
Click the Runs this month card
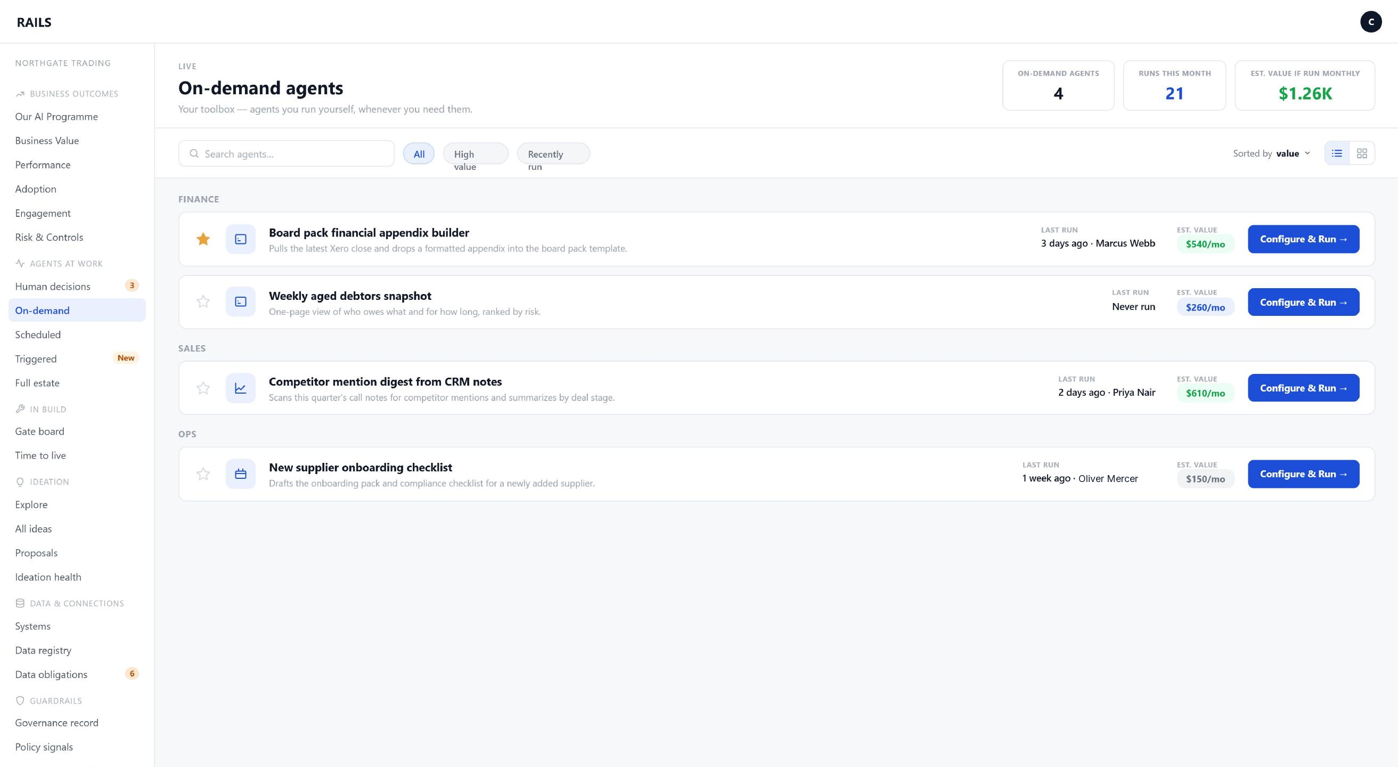click(1174, 85)
